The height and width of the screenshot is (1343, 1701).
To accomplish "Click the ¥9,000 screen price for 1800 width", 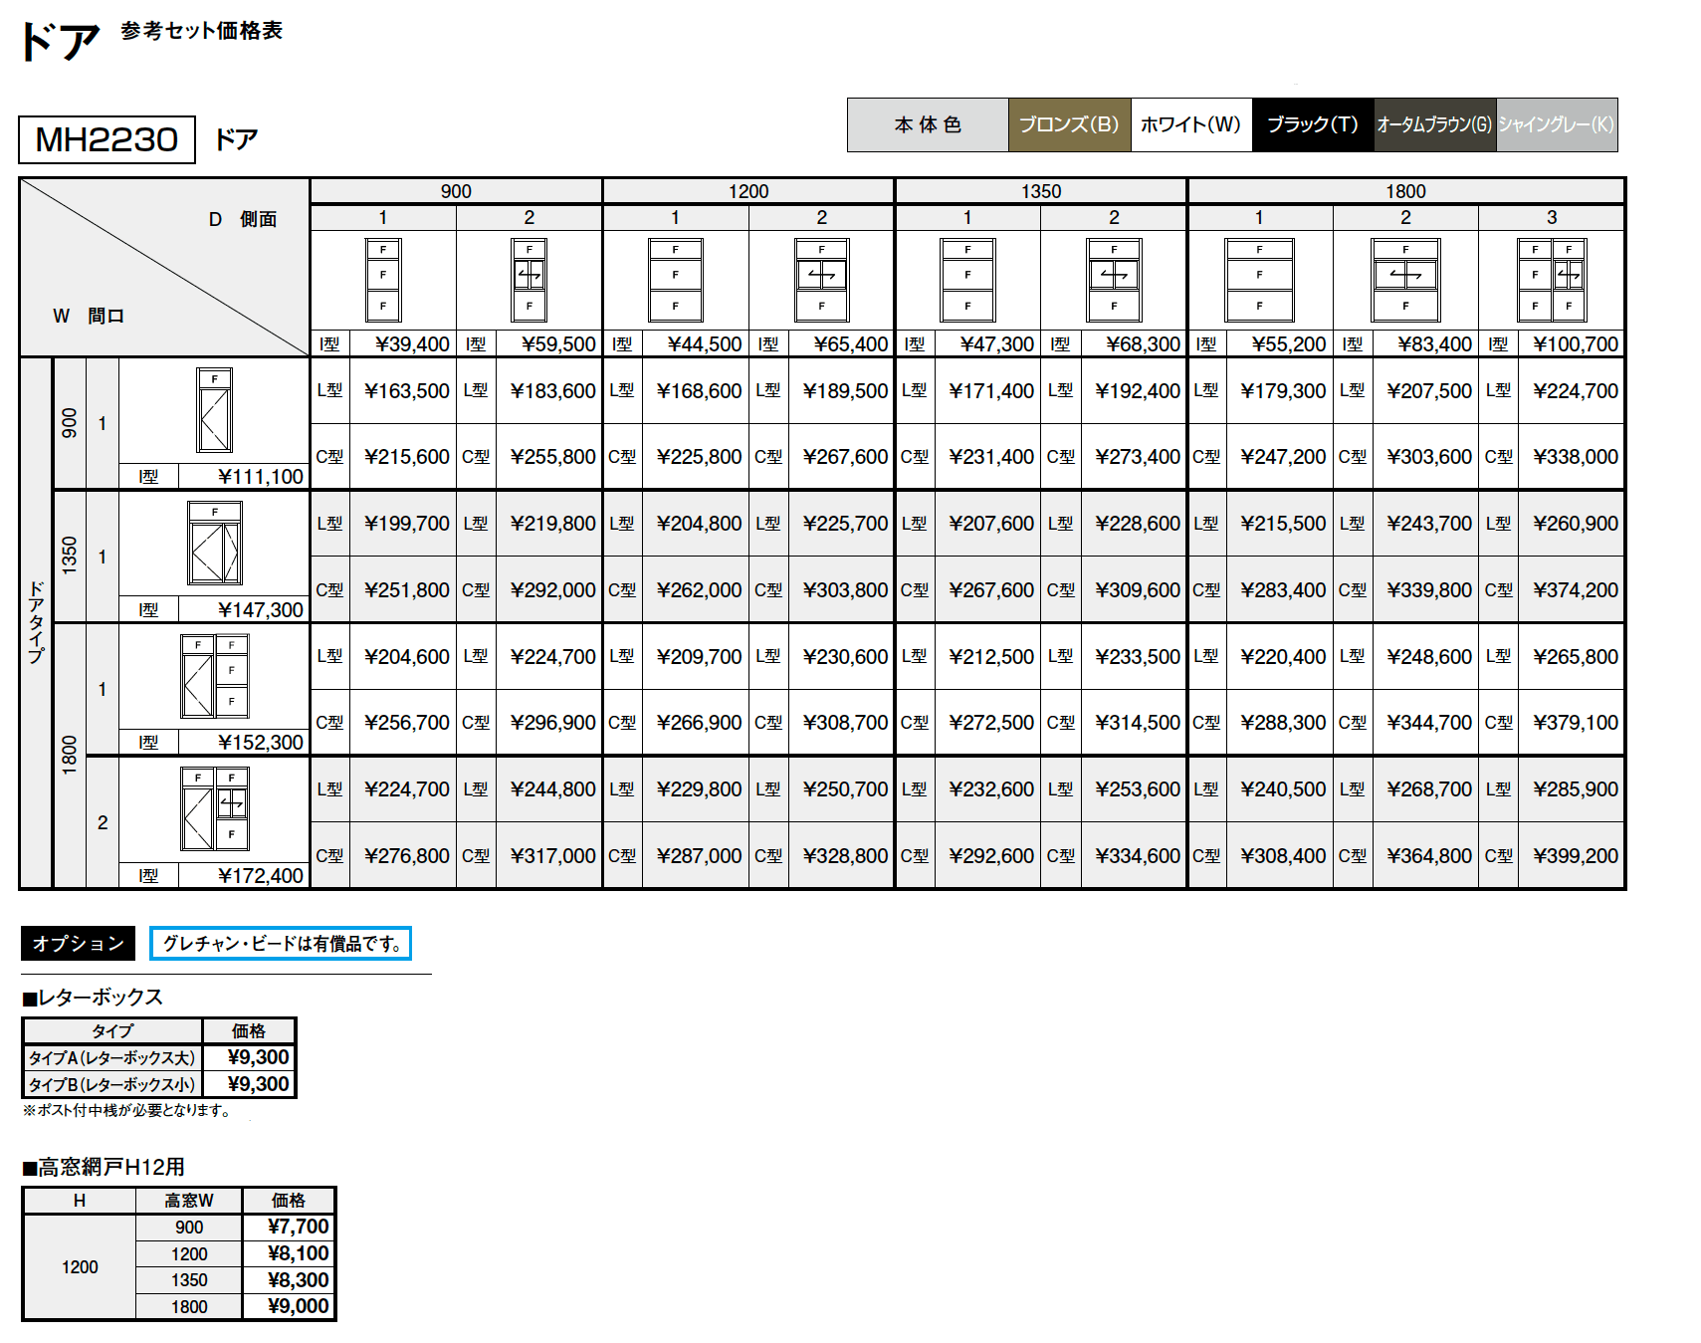I will (x=298, y=1306).
